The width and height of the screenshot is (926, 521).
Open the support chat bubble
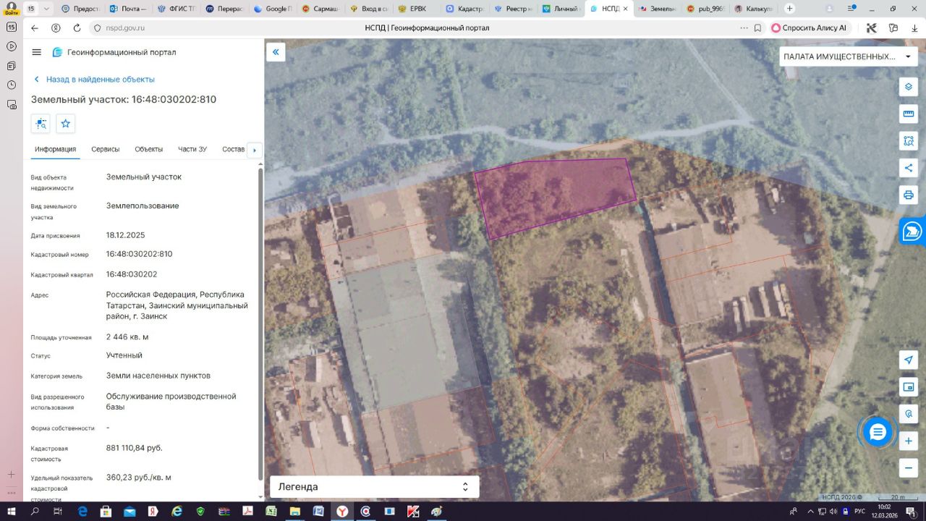(878, 433)
